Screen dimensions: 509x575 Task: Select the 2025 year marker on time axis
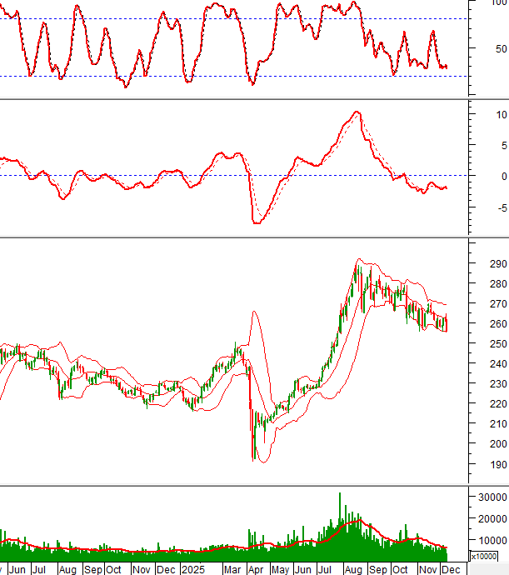click(193, 569)
